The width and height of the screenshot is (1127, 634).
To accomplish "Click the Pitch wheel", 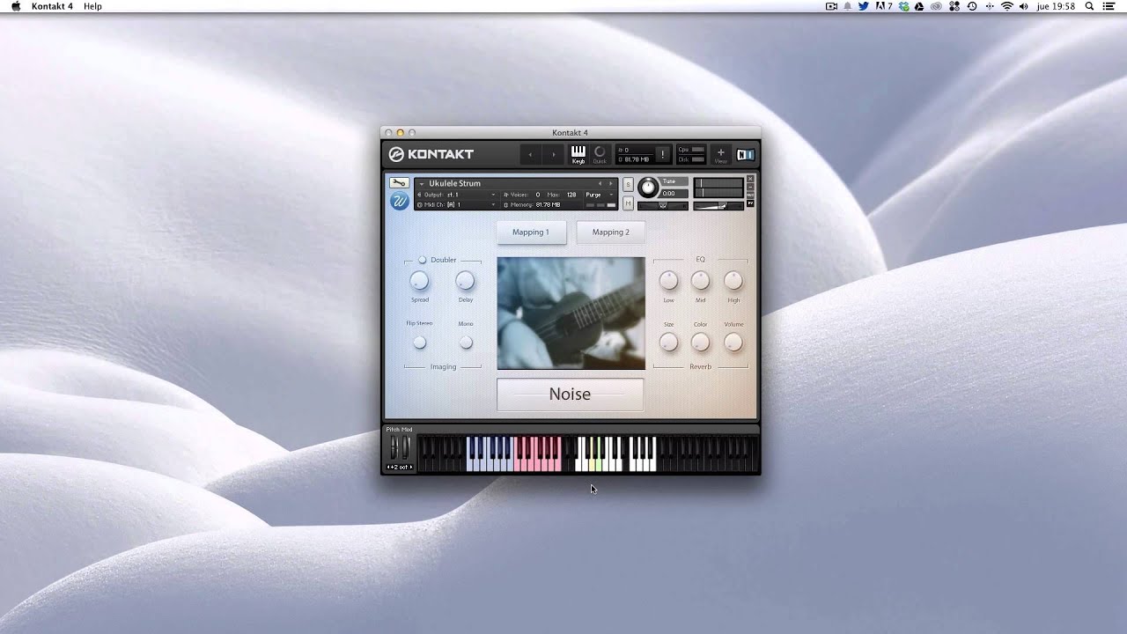I will pyautogui.click(x=394, y=447).
